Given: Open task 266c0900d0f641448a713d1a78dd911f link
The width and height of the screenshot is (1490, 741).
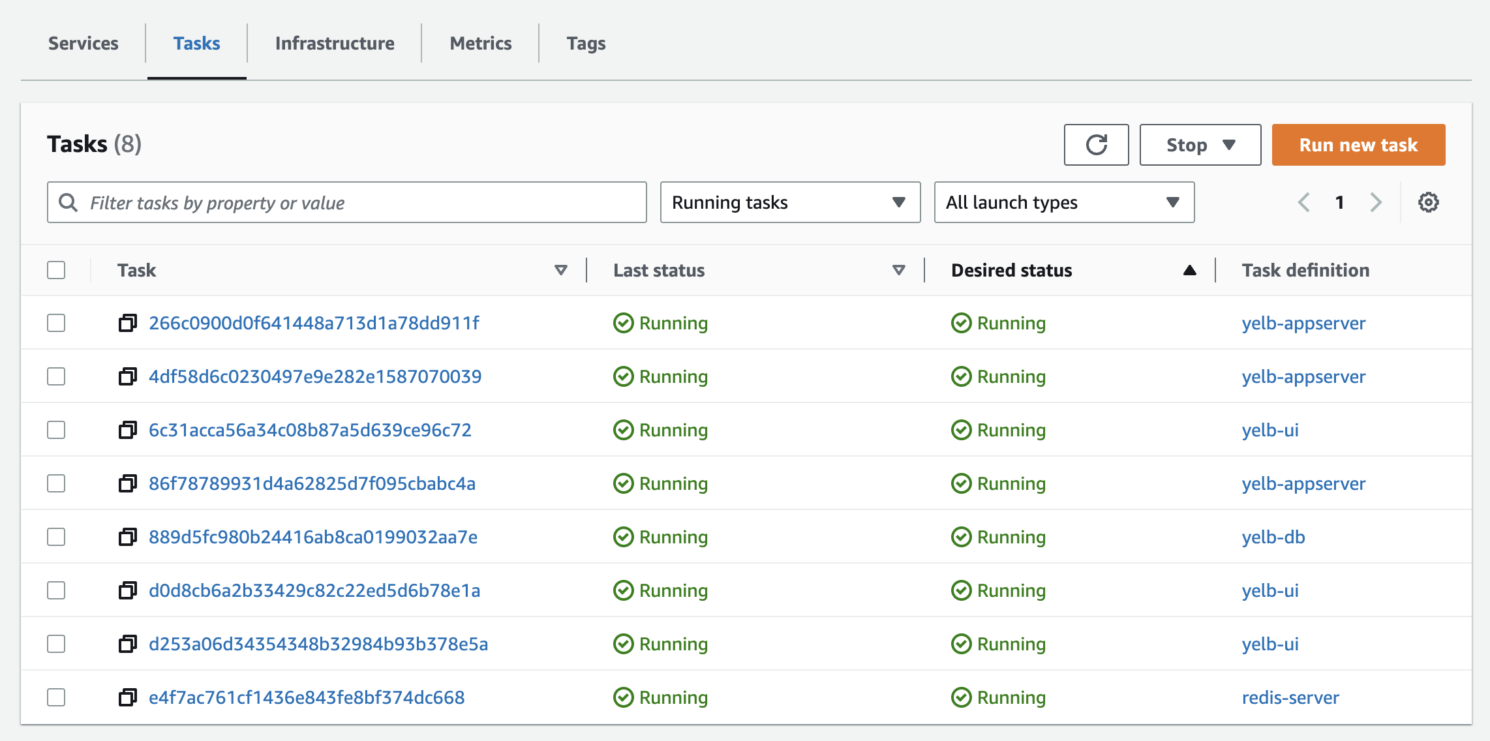Looking at the screenshot, I should 314,323.
